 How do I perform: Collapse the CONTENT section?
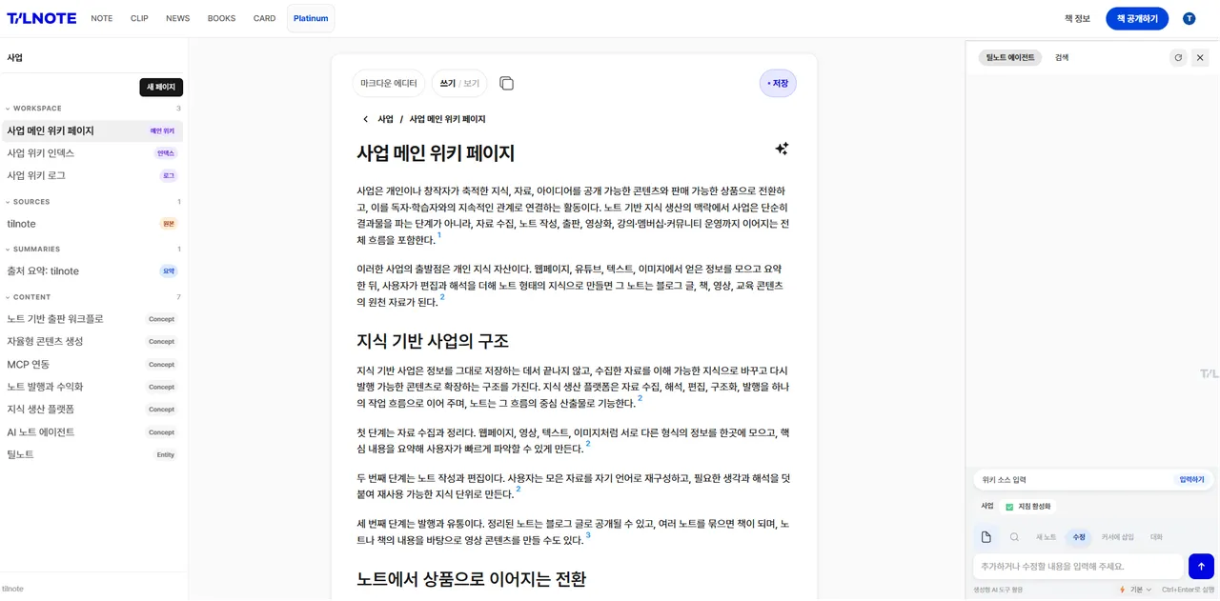click(29, 297)
